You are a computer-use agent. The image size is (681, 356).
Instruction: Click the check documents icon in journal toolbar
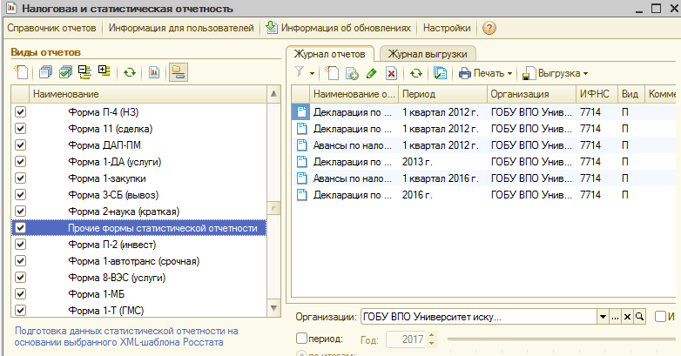[440, 73]
